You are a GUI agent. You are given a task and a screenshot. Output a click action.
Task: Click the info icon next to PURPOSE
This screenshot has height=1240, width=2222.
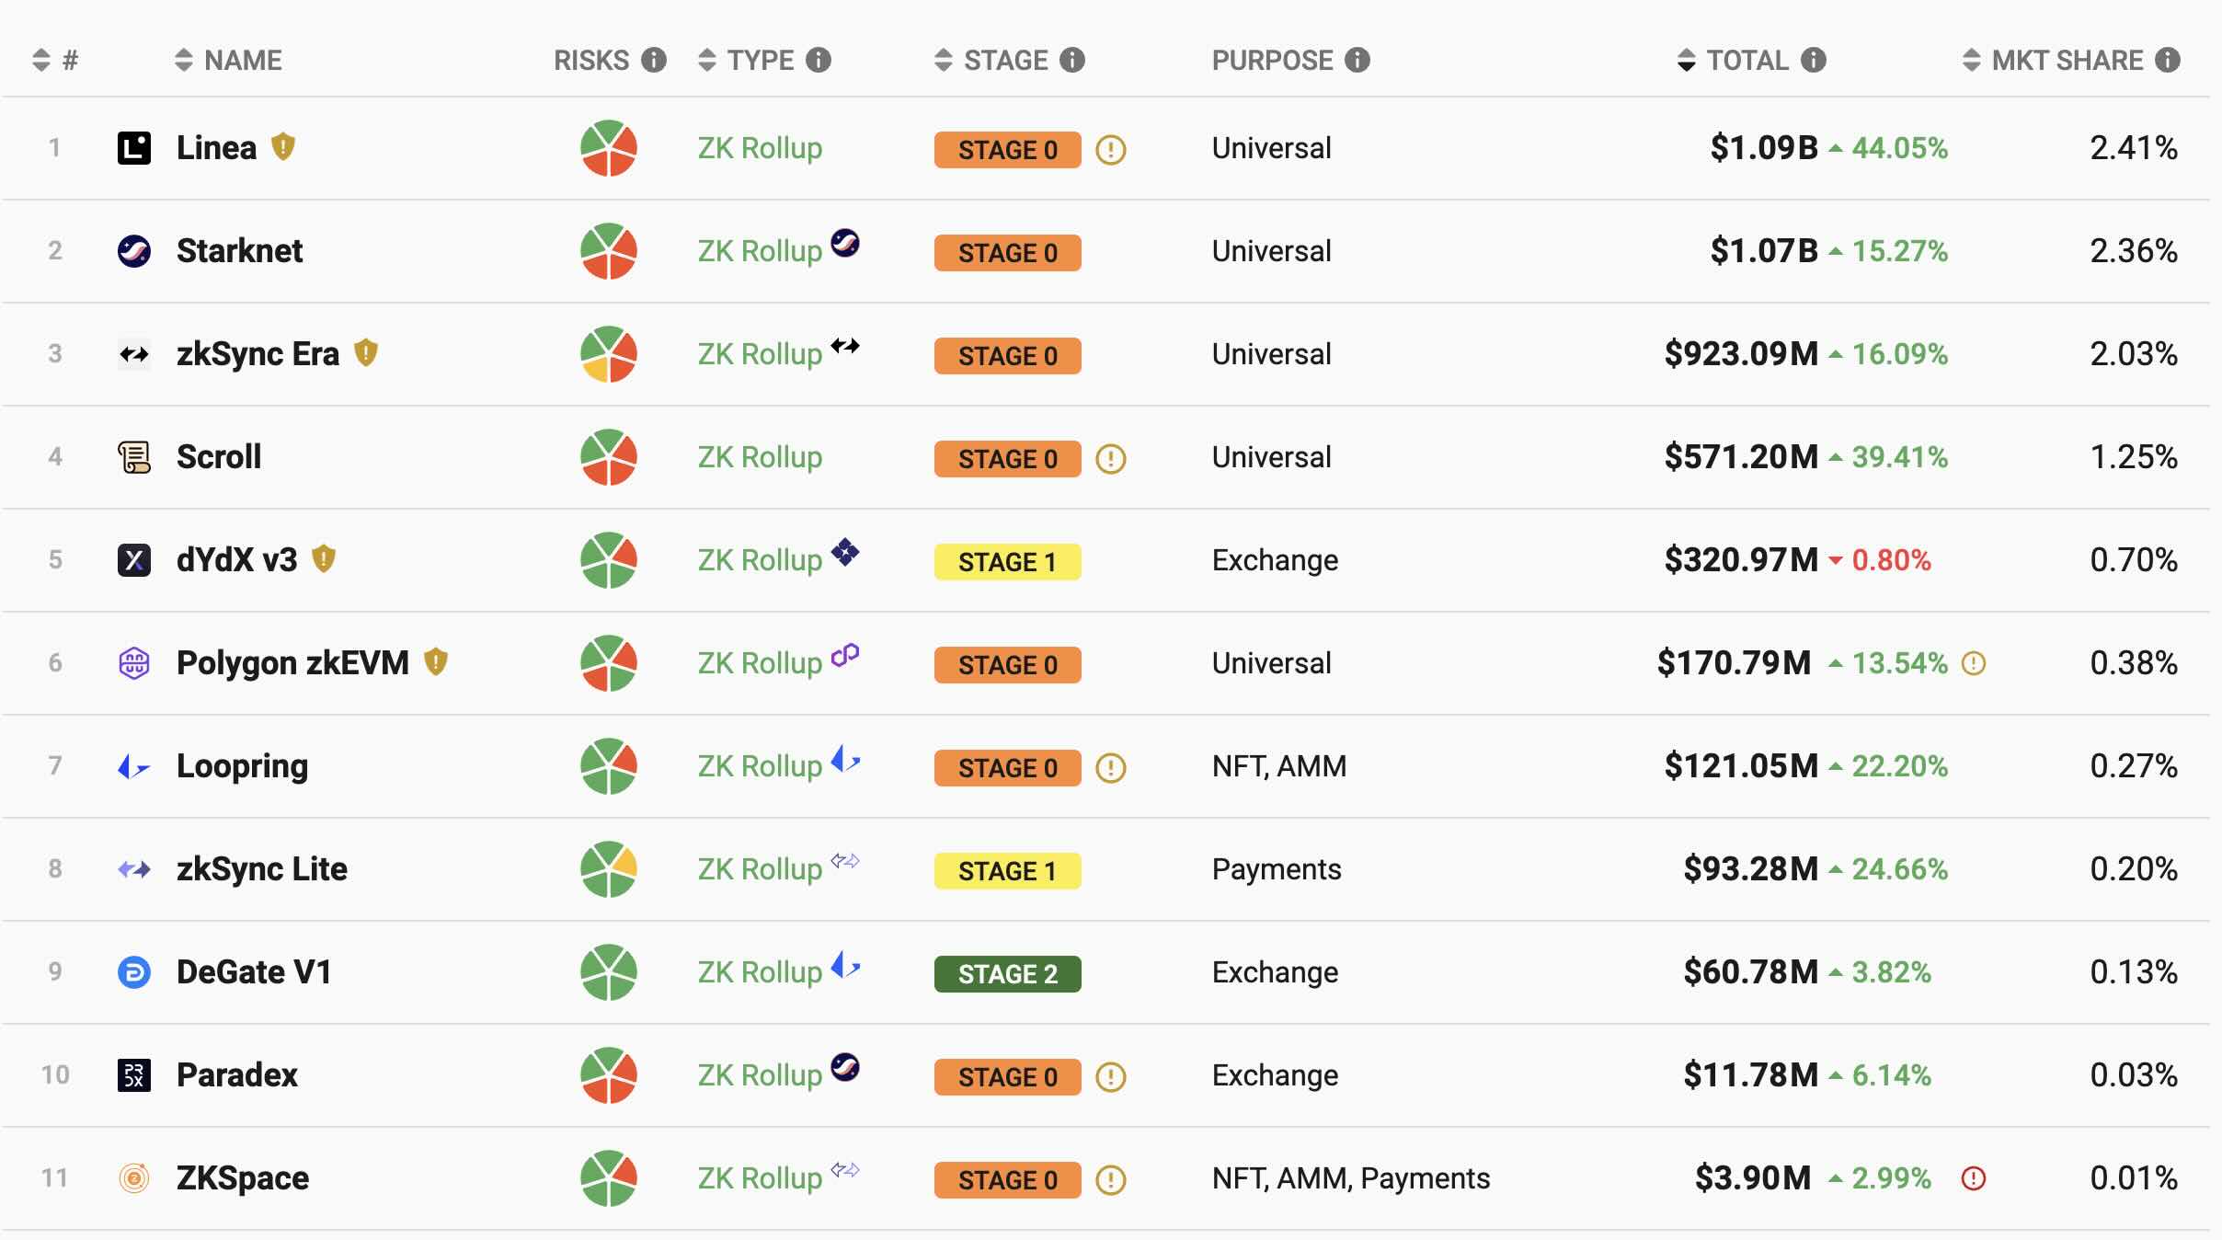pos(1357,61)
